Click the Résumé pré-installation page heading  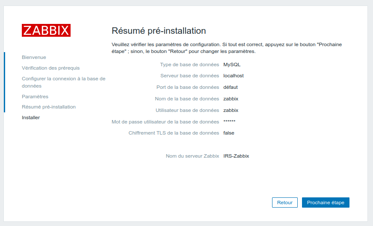pos(159,31)
